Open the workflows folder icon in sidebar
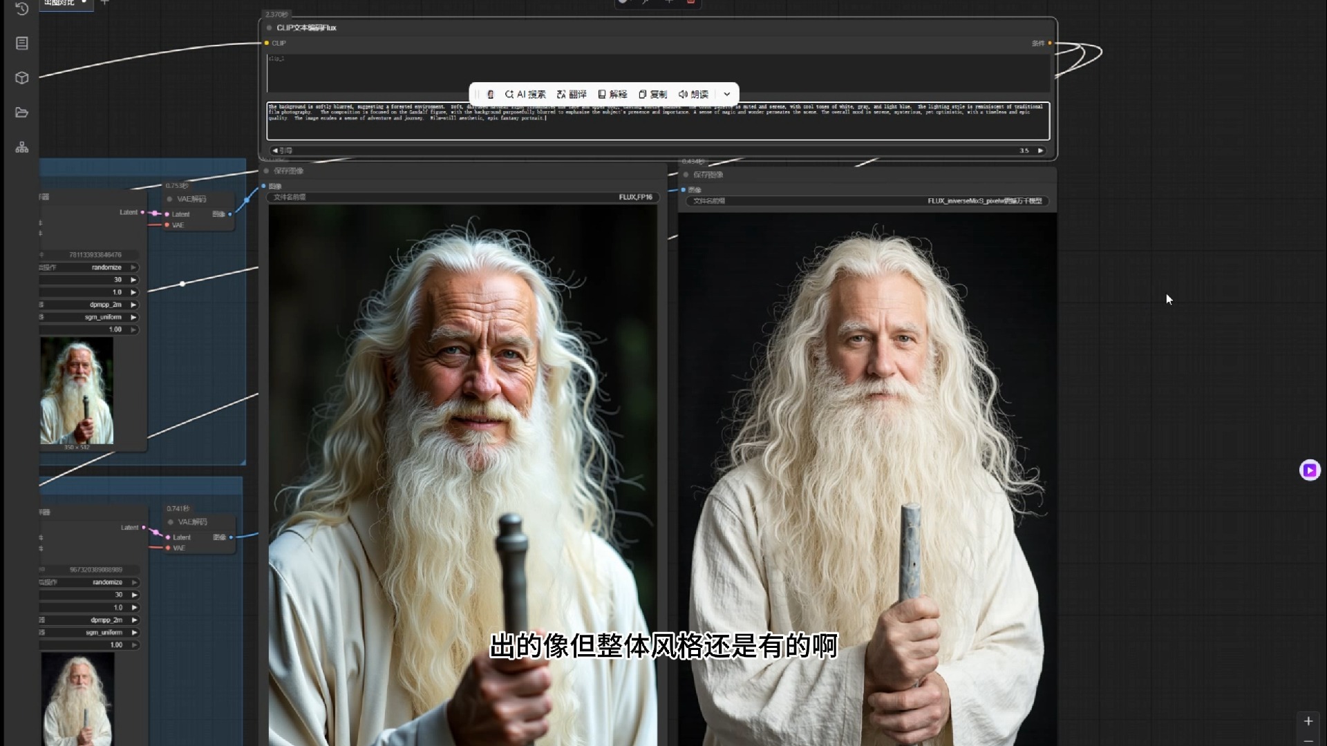The width and height of the screenshot is (1327, 746). click(21, 113)
